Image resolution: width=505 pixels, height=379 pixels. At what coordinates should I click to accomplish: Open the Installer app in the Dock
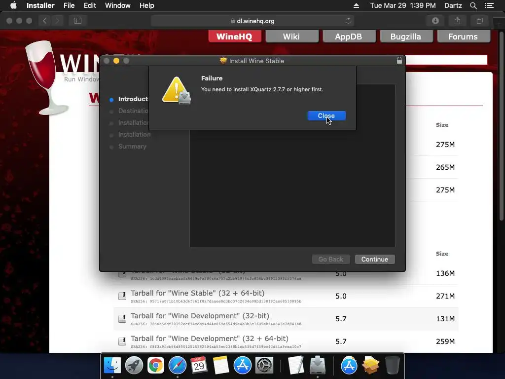click(x=317, y=366)
